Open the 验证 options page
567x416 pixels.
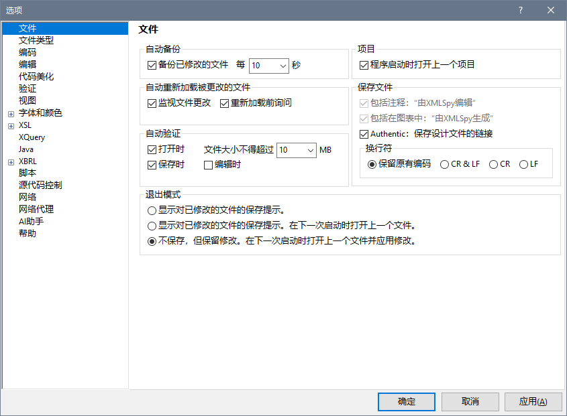[x=28, y=88]
